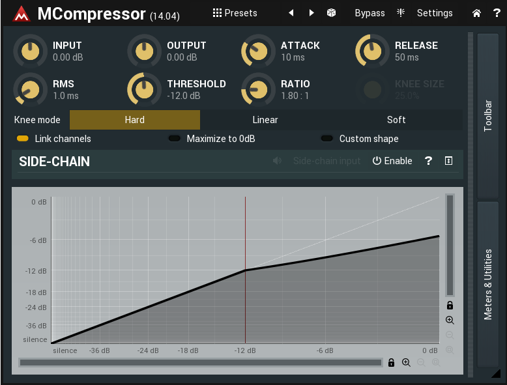The height and width of the screenshot is (385, 507).
Task: Select the Hard knee mode
Action: click(135, 120)
